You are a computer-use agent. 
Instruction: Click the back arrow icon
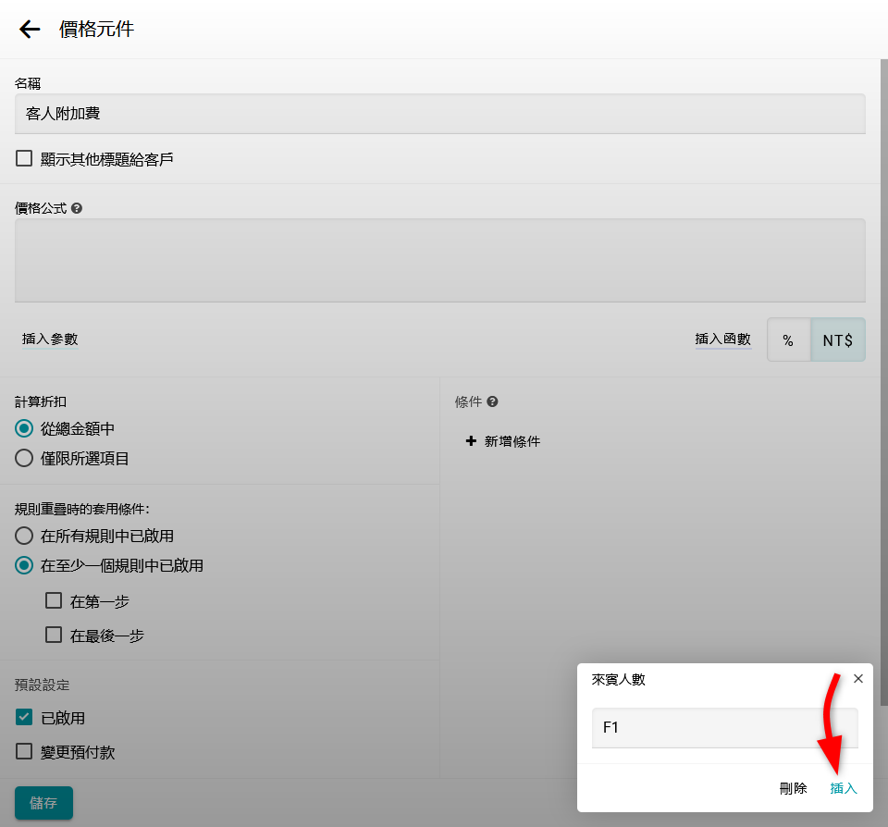coord(30,30)
